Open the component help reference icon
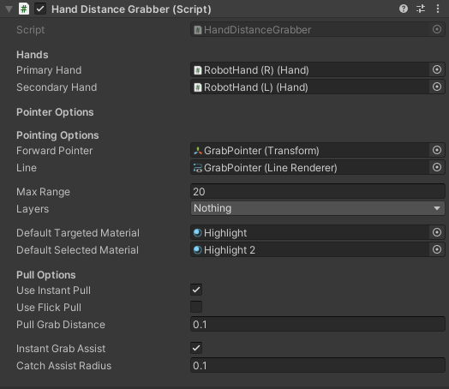 (x=404, y=9)
